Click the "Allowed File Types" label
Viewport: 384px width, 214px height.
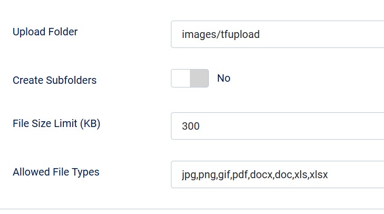pyautogui.click(x=56, y=172)
